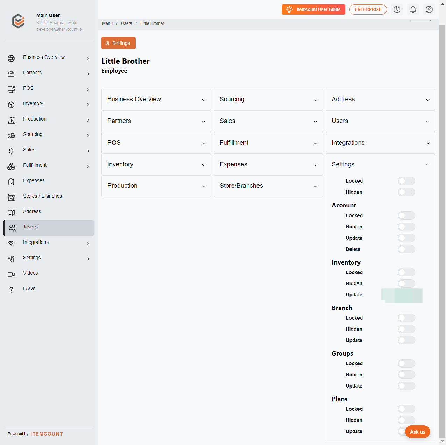
Task: Click the Ask us chat button
Action: tap(418, 432)
